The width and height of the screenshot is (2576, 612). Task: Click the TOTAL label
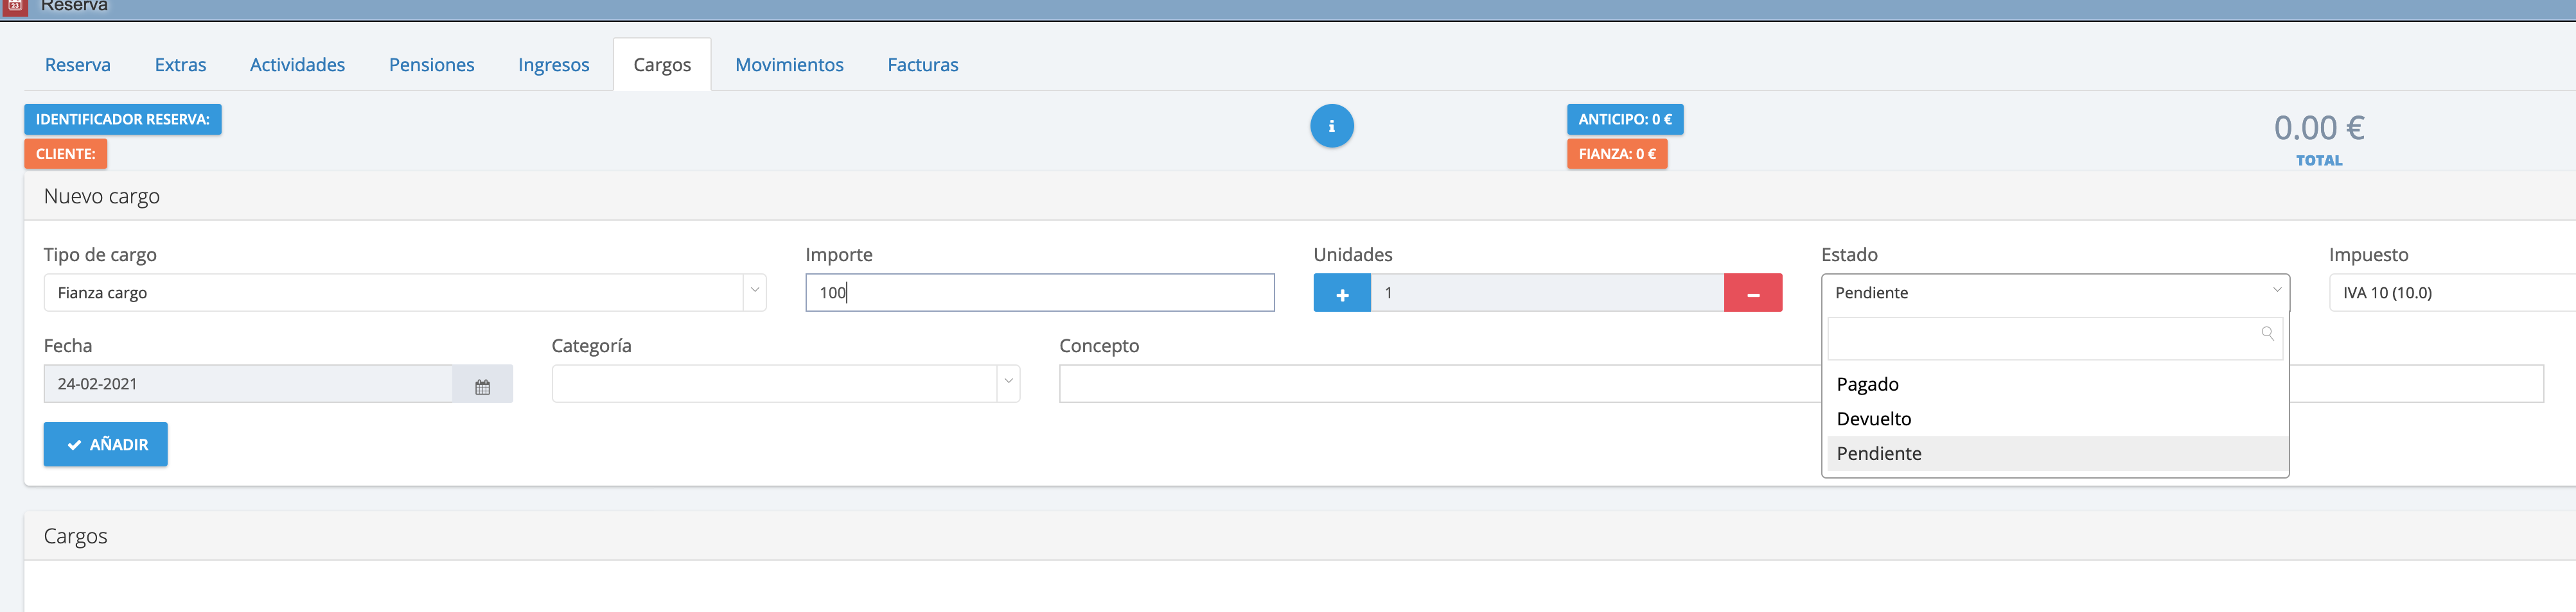coord(2318,161)
